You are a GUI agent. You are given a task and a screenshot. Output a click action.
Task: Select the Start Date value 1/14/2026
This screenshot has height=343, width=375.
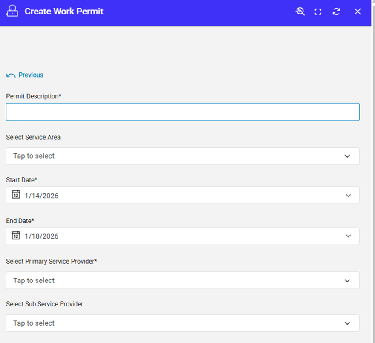(x=42, y=196)
